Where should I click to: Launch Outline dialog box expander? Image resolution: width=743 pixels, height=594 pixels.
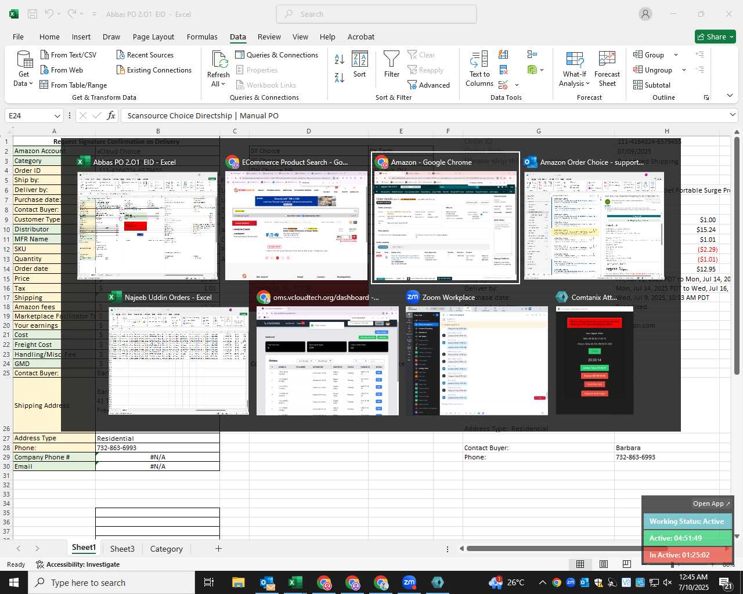pyautogui.click(x=706, y=97)
